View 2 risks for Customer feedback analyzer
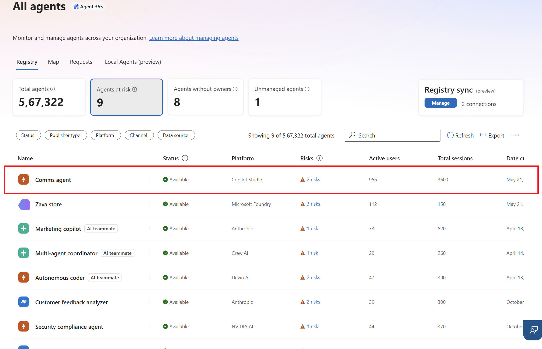 click(310, 302)
